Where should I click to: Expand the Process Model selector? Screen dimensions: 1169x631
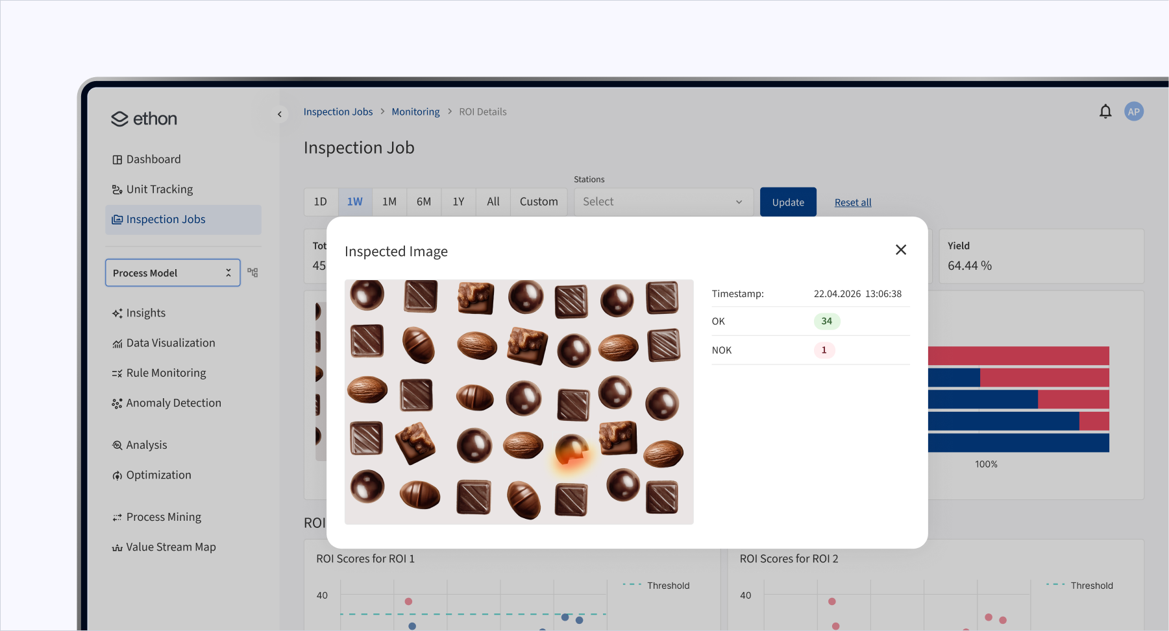228,272
